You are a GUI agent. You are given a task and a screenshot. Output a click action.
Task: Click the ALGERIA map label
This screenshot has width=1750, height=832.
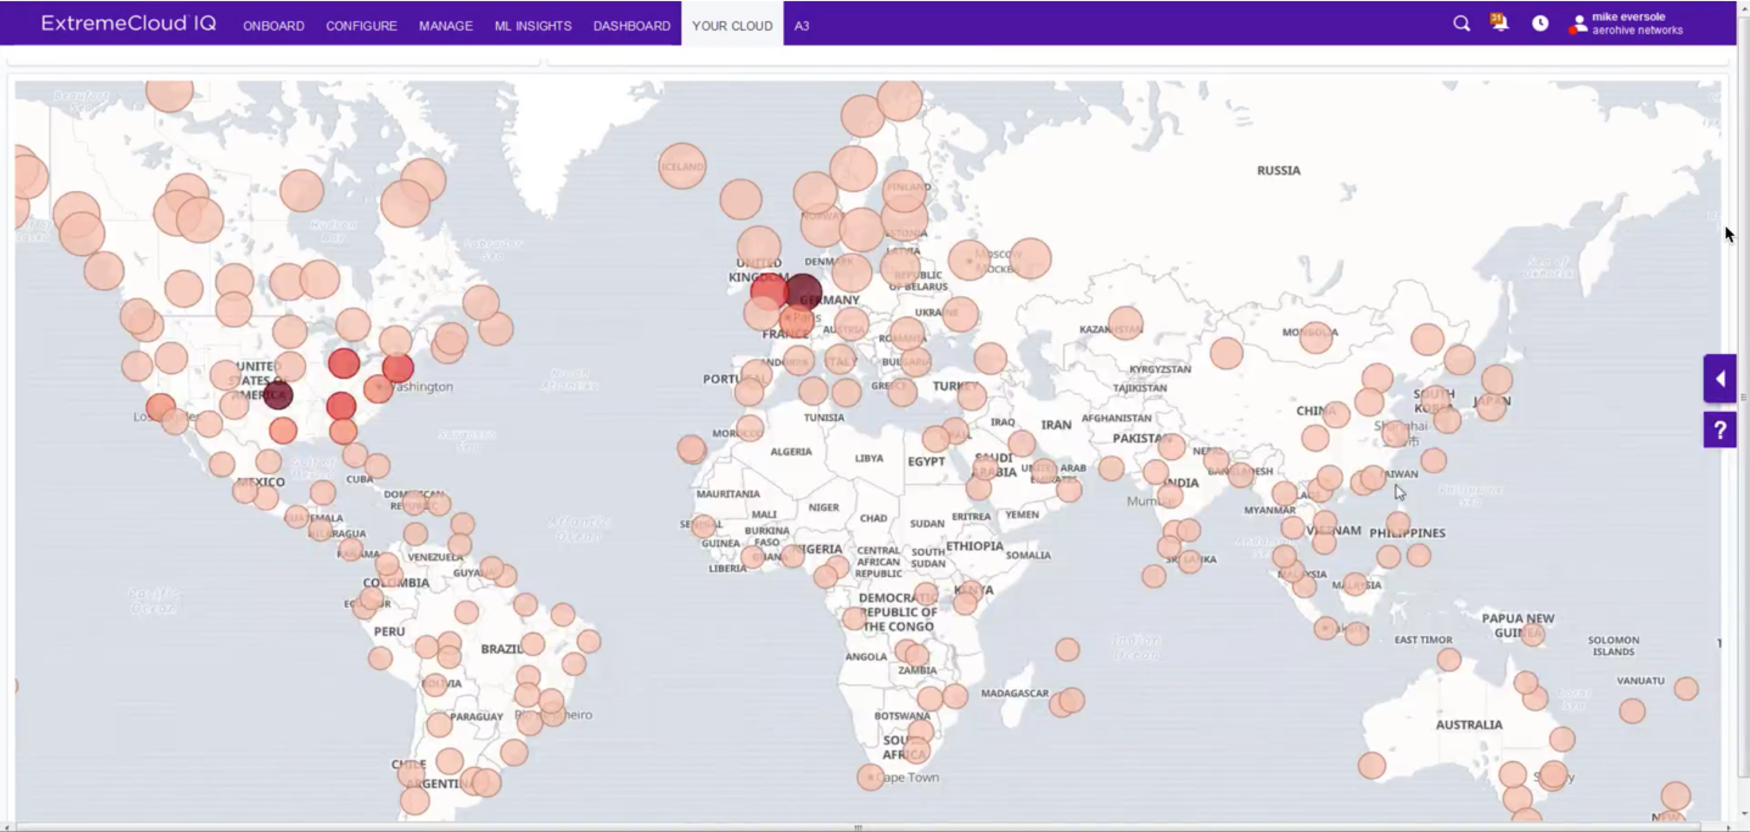(791, 452)
